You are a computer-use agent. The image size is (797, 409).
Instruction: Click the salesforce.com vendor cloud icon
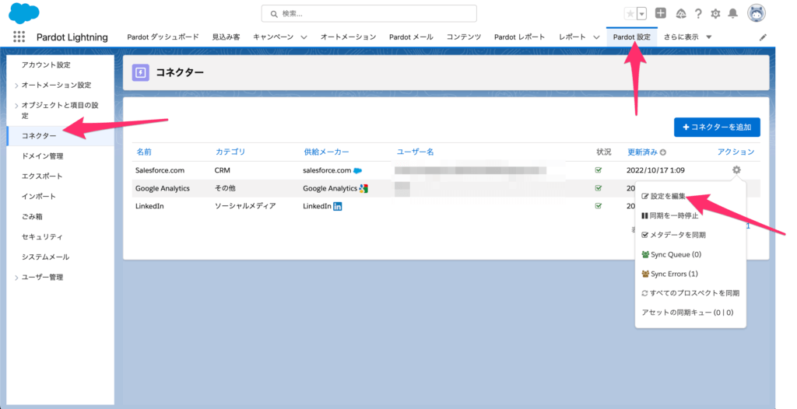pos(357,170)
